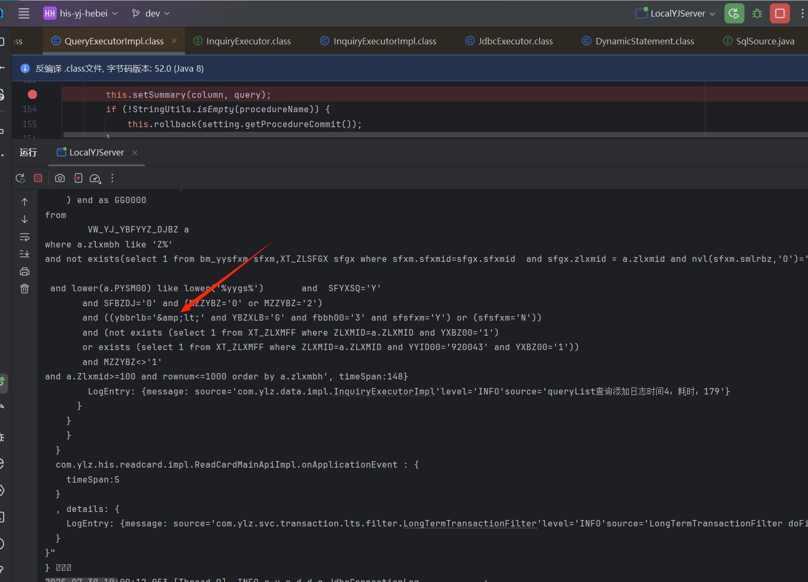Switch to the JdbcExecutor.class tab
808x582 pixels.
click(515, 41)
